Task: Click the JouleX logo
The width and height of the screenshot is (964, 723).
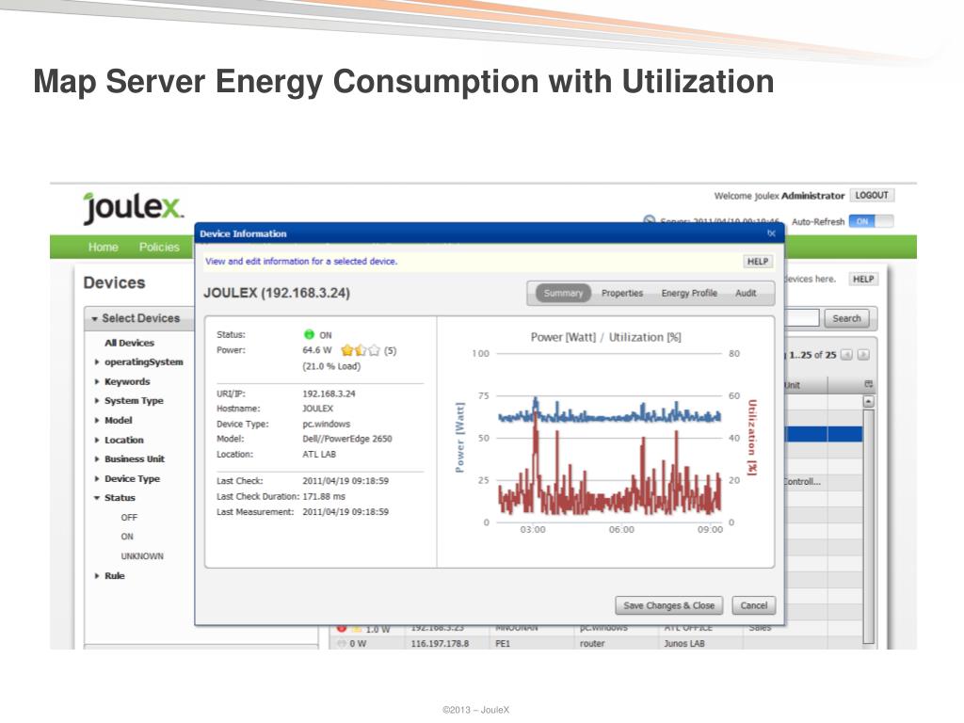Action: tap(133, 208)
